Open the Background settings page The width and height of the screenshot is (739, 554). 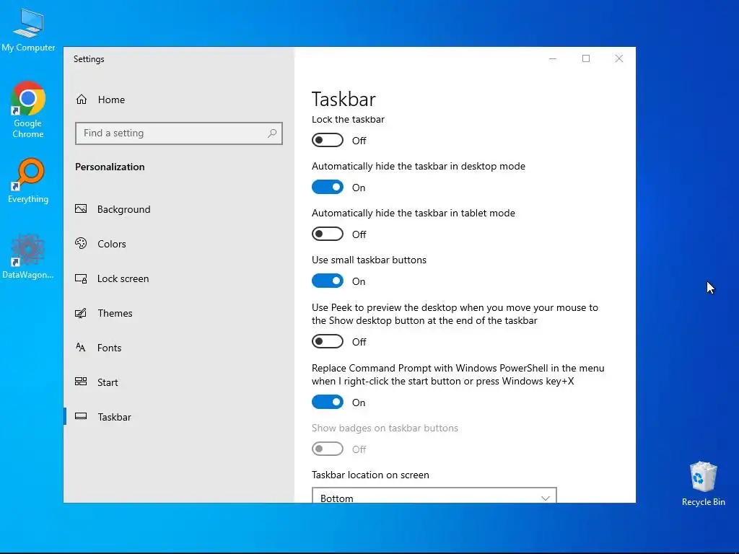(179, 209)
